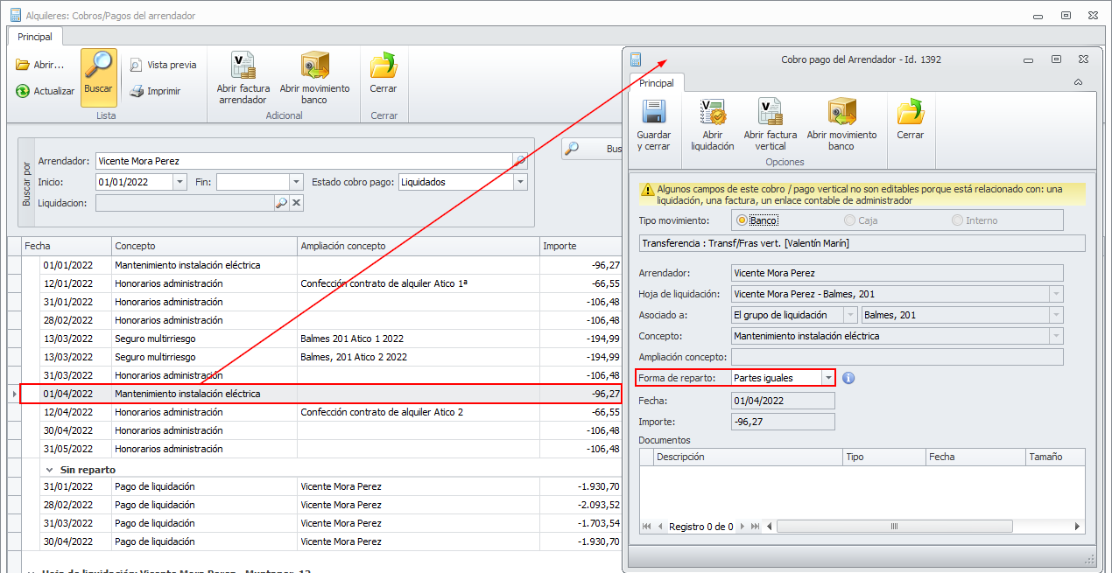Click the Inicio date field showing 01/01/2022
Viewport: 1112px width, 573px height.
pyautogui.click(x=134, y=182)
